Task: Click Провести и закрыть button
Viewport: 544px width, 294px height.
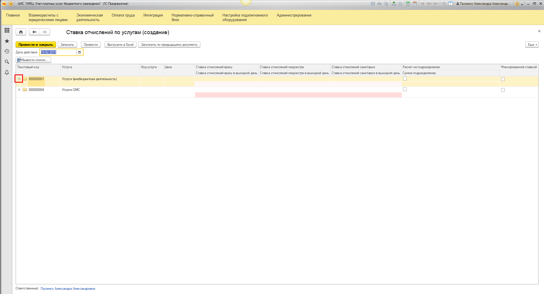Action: click(36, 45)
